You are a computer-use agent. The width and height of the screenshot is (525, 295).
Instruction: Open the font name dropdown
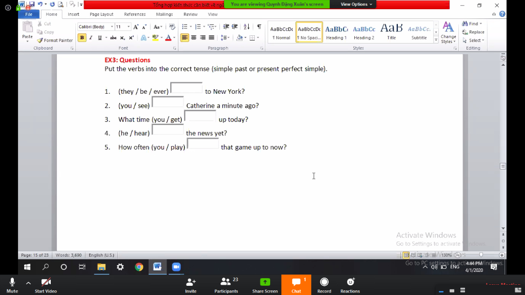pyautogui.click(x=112, y=27)
